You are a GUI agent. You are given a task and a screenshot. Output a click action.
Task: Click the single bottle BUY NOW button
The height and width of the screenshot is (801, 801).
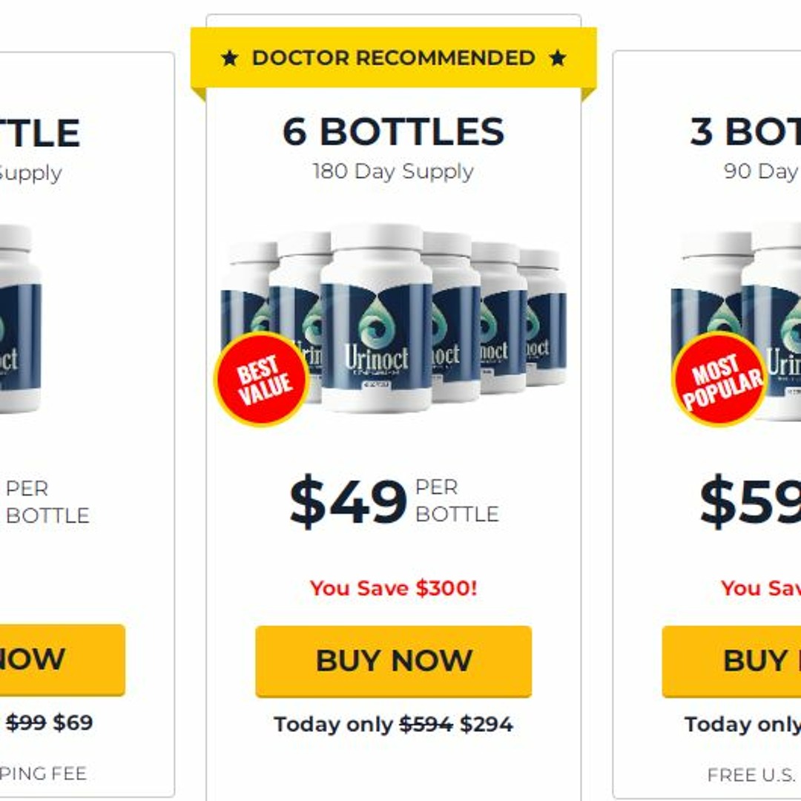(62, 659)
